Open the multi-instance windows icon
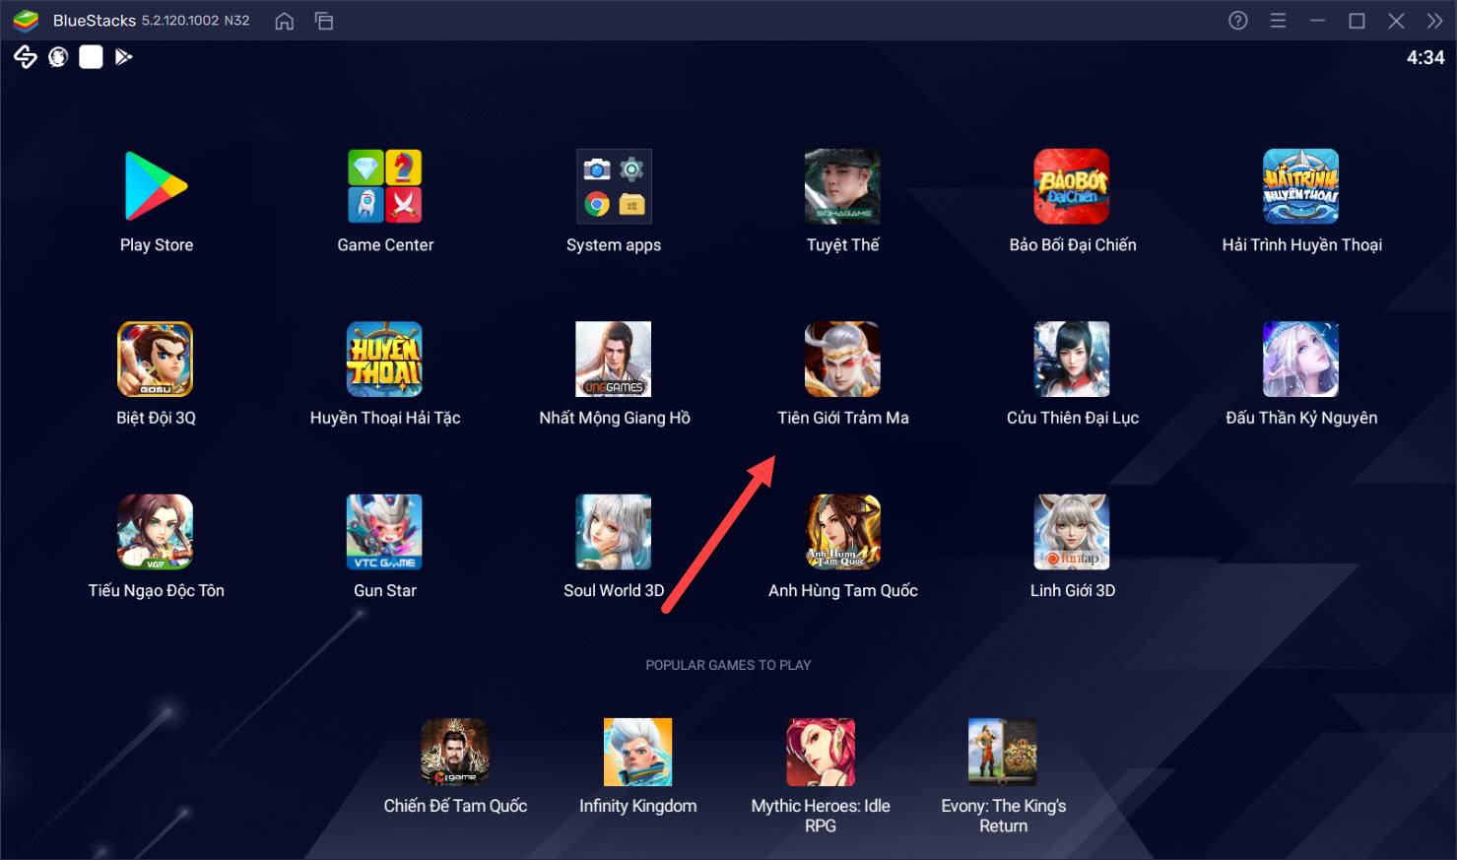The image size is (1457, 860). pyautogui.click(x=324, y=21)
